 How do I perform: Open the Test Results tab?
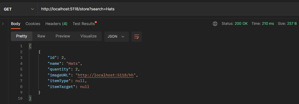point(84,24)
